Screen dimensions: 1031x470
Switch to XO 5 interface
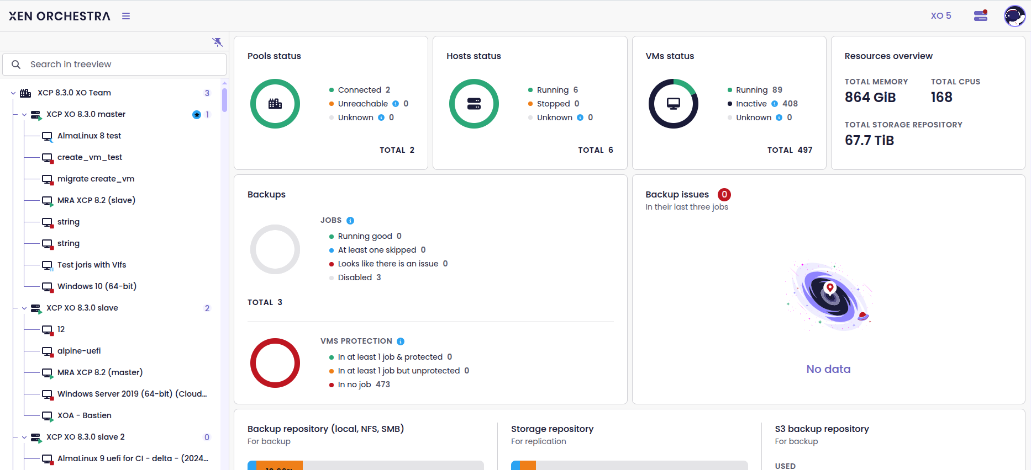[941, 15]
